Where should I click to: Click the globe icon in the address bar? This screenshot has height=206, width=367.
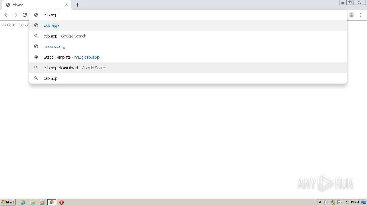[x=36, y=15]
